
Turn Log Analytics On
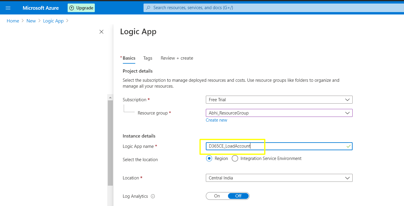pos(217,196)
